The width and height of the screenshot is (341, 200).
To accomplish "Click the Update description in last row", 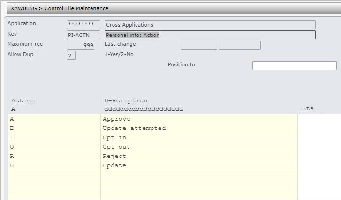I will [114, 165].
